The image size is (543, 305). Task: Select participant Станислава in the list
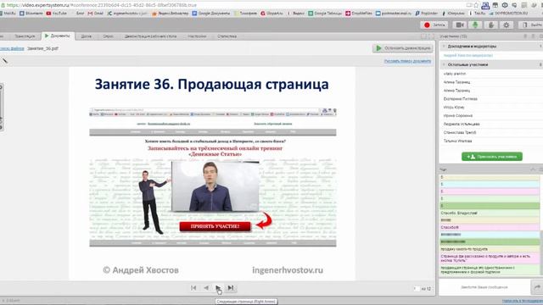[x=460, y=132]
